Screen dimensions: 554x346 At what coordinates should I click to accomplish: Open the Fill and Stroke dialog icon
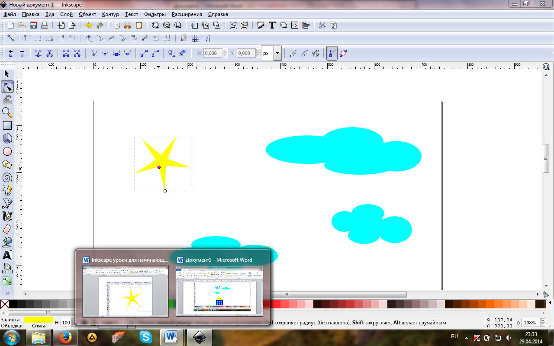[x=261, y=25]
